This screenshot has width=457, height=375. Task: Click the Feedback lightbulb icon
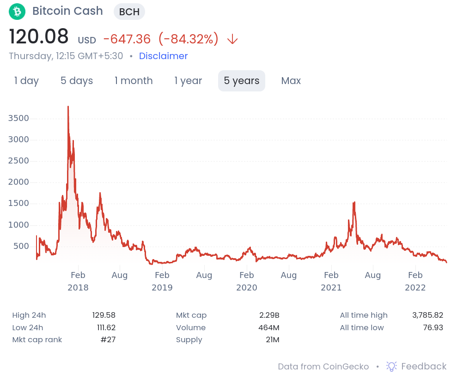[391, 366]
